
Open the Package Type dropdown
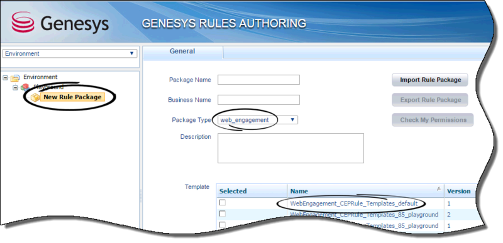[x=258, y=120]
